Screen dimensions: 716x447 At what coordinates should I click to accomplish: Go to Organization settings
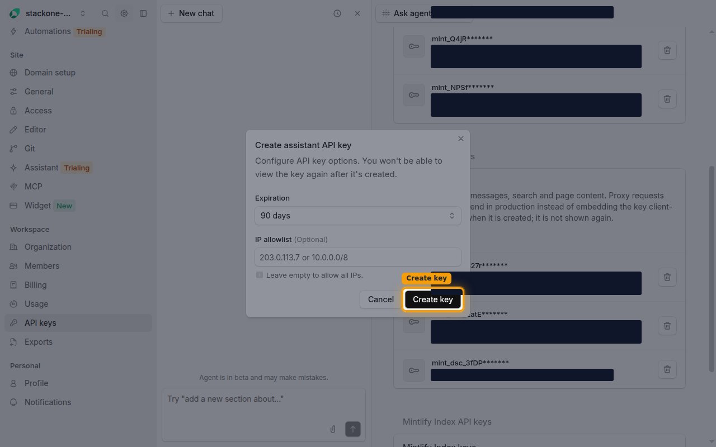[x=78, y=247]
